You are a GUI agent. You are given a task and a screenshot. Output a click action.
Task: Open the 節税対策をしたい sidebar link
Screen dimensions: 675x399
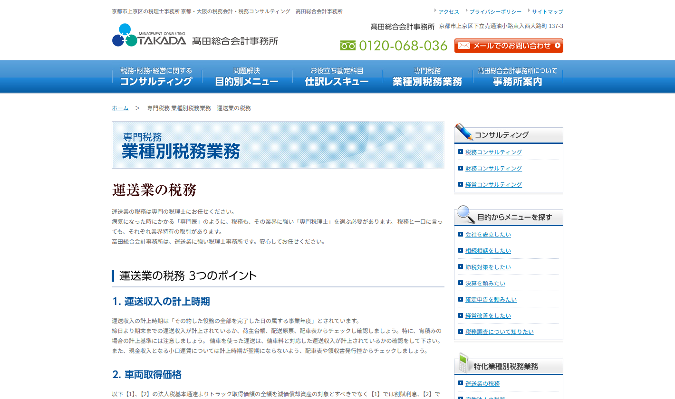pos(488,267)
